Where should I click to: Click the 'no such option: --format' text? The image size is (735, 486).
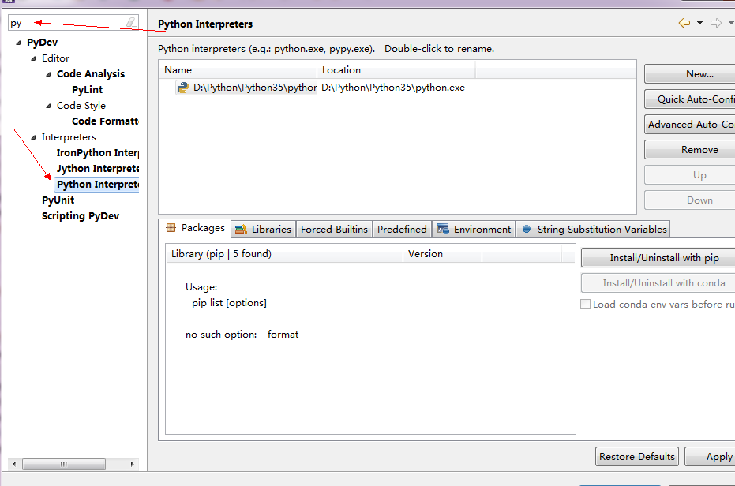point(242,335)
